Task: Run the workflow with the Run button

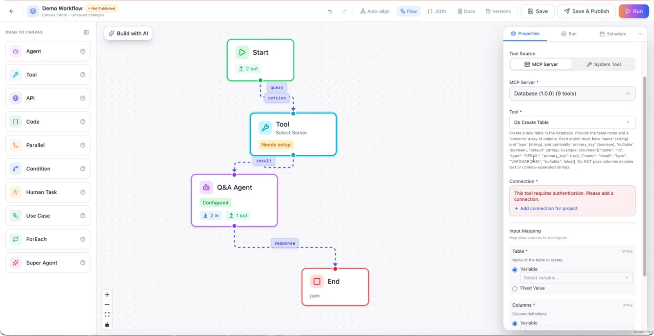Action: (634, 11)
